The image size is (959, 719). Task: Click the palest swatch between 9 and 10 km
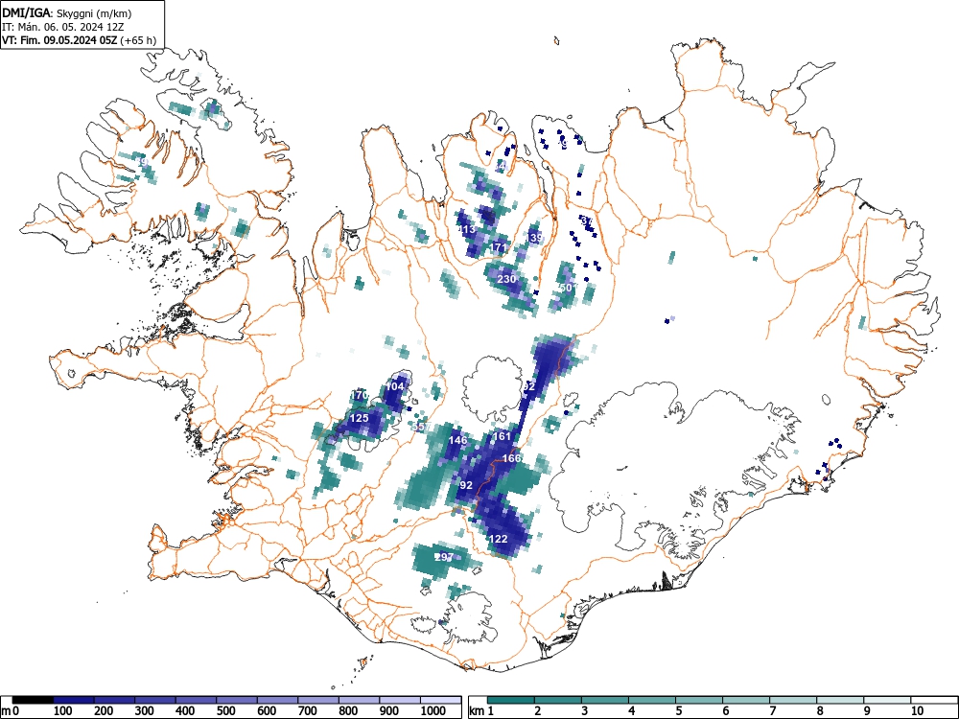point(887,700)
